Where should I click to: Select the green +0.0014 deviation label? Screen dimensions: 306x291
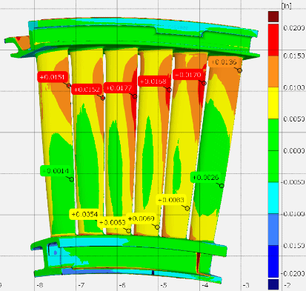(56, 171)
